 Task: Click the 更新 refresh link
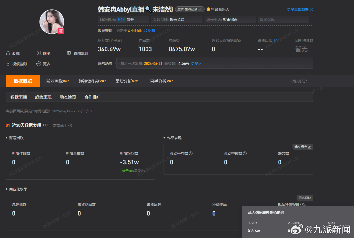click(x=151, y=31)
